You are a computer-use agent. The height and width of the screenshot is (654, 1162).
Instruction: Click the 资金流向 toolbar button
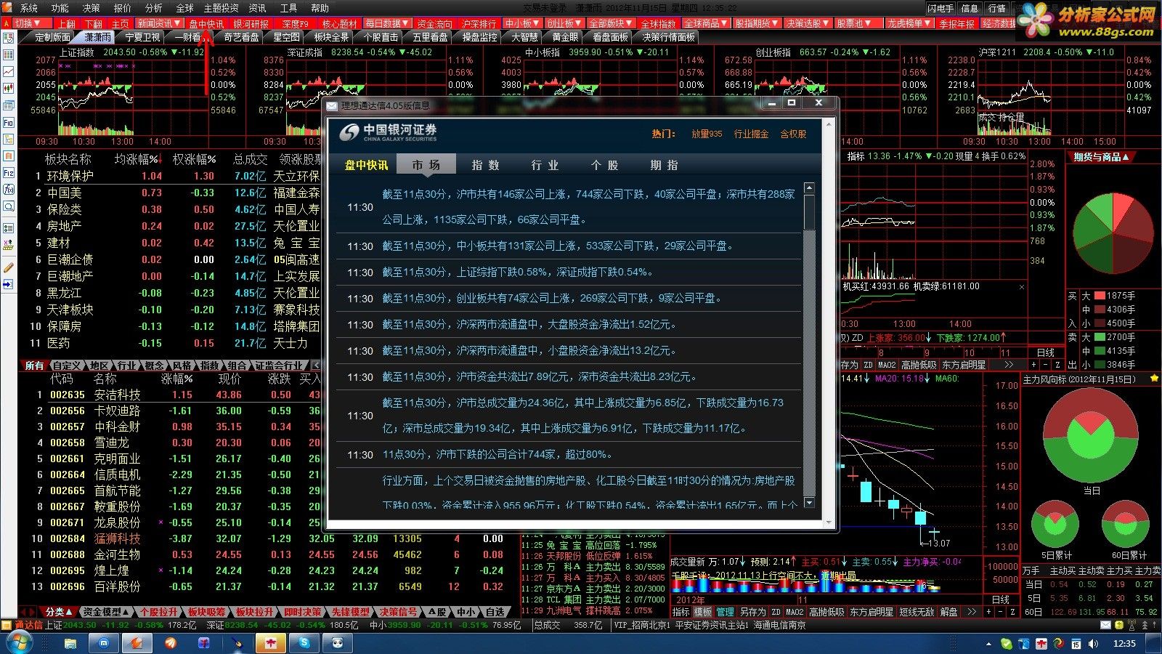click(x=434, y=24)
